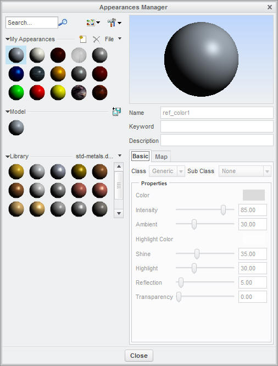Click the Intensity value field 85.00

point(253,210)
